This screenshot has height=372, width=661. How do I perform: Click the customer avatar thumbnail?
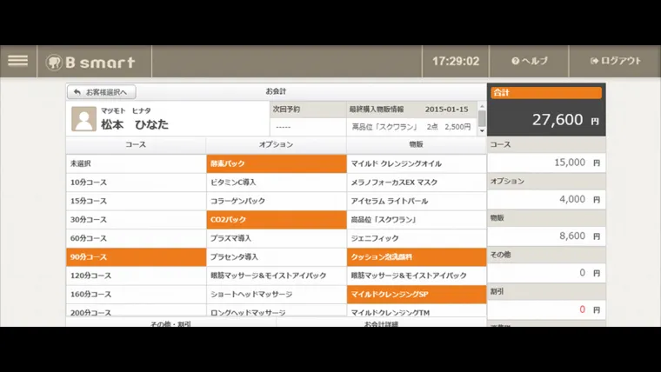point(83,118)
